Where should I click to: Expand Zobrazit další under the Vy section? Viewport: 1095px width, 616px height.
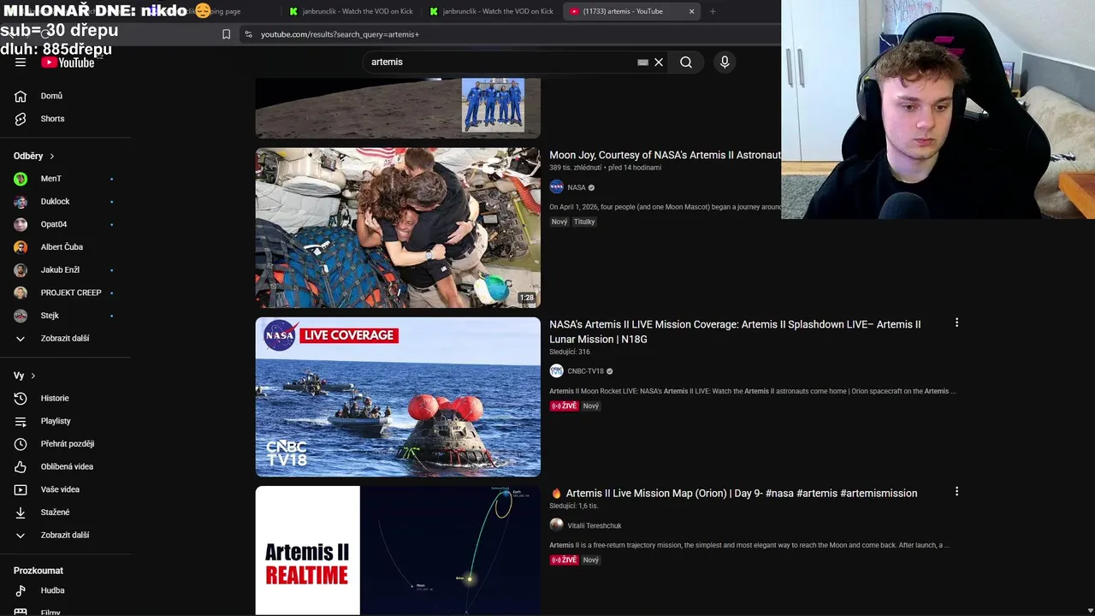66,535
